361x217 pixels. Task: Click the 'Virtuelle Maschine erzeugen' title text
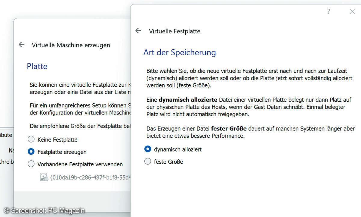(71, 45)
